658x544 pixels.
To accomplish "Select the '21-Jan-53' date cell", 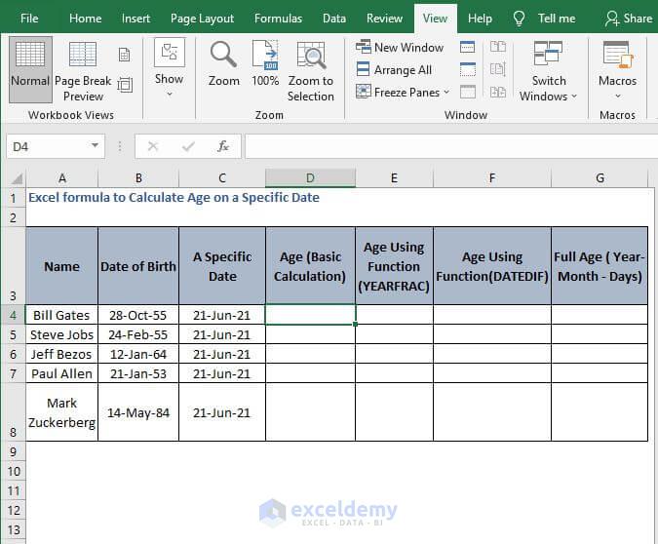I will [x=138, y=373].
